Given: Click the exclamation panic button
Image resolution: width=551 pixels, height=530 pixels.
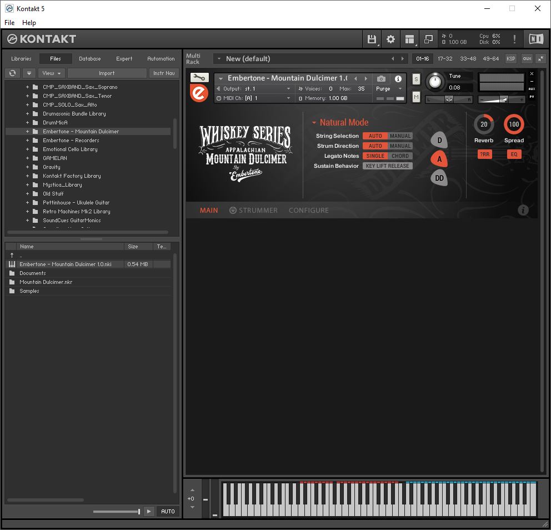Looking at the screenshot, I should 514,39.
